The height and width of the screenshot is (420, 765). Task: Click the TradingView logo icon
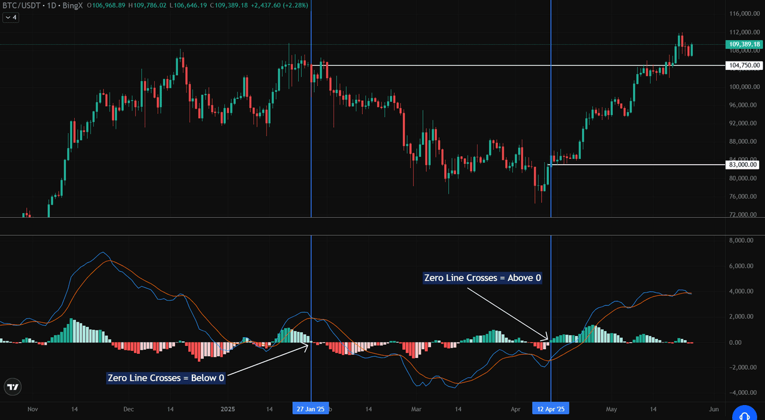(13, 387)
